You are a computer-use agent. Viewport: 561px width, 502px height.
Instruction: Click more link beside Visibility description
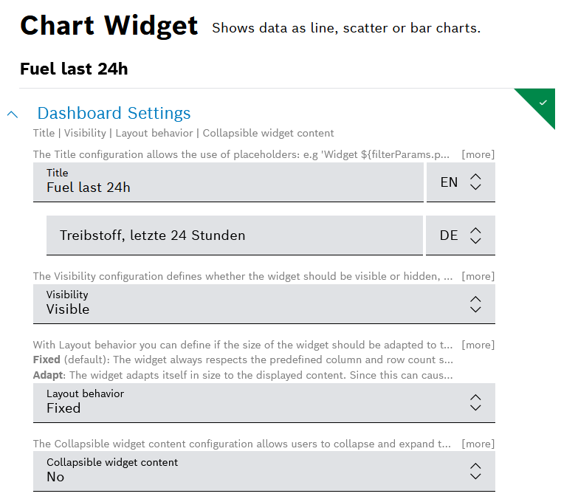pos(478,276)
